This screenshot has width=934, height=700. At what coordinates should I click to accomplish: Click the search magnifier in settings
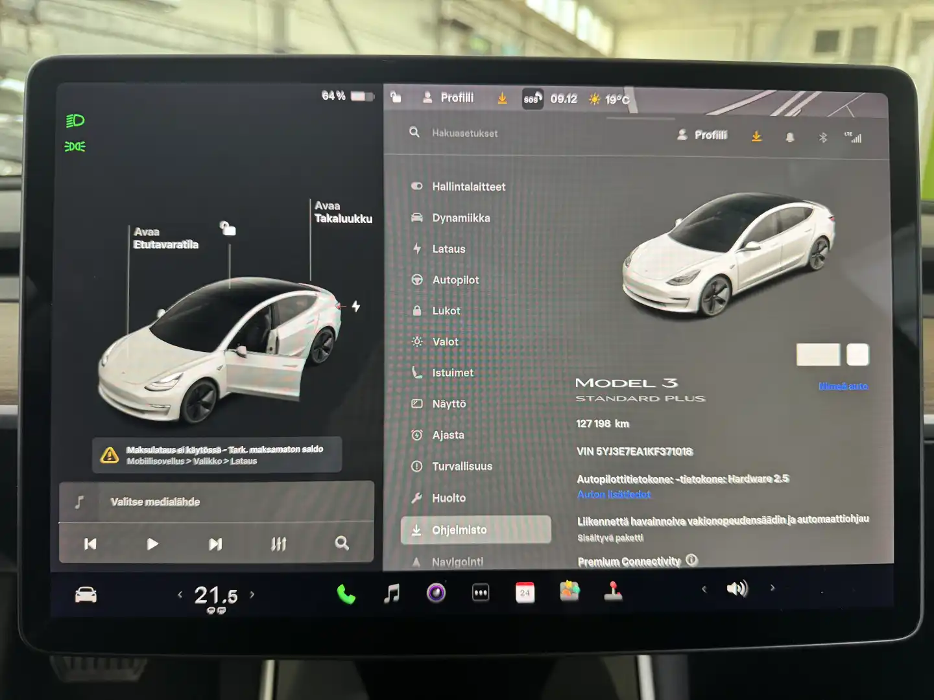[414, 132]
